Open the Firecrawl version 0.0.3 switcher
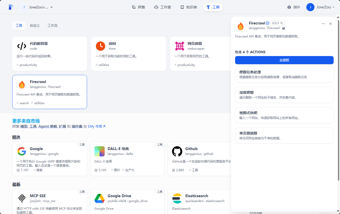The height and width of the screenshot is (214, 340). [x=277, y=23]
